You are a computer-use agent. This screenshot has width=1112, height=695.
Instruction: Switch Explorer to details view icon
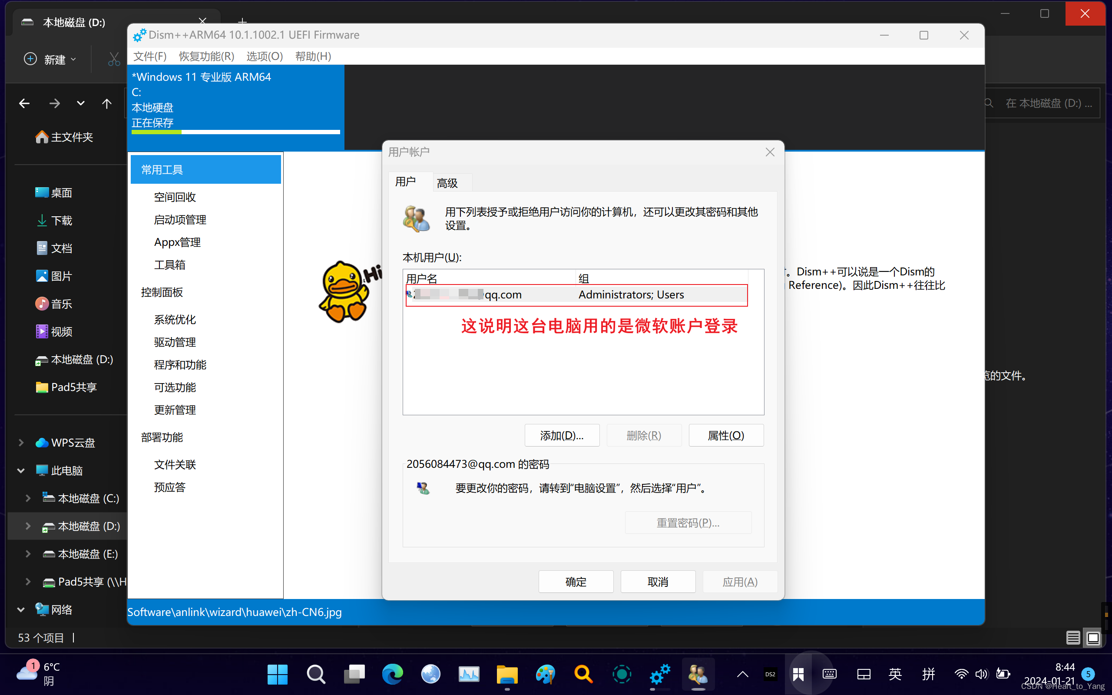click(1073, 638)
